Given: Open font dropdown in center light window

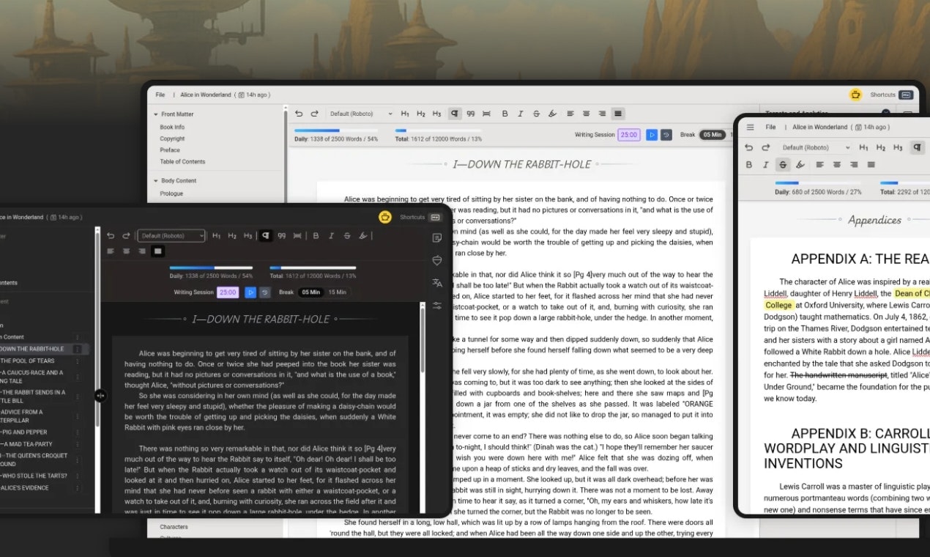Looking at the screenshot, I should (x=360, y=114).
